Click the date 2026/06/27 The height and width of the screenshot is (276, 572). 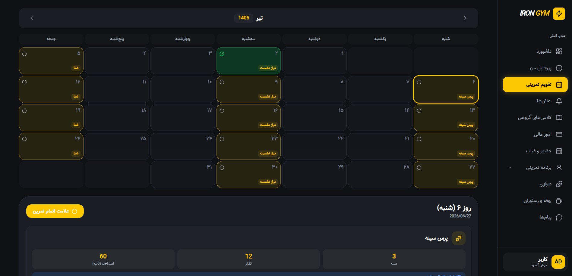[x=460, y=216]
